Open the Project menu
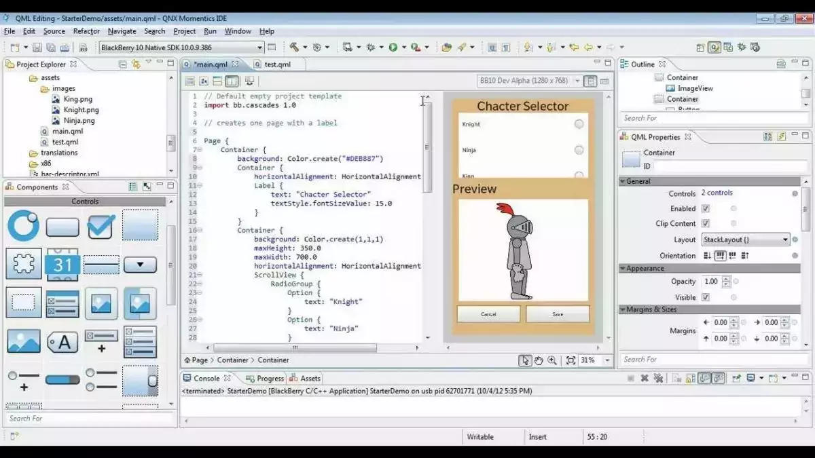The image size is (815, 458). click(x=184, y=31)
